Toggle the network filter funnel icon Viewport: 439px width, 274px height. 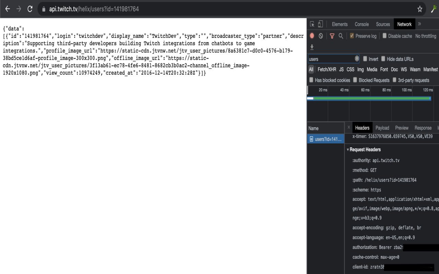(332, 36)
